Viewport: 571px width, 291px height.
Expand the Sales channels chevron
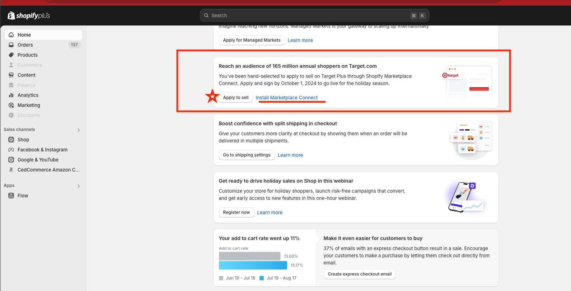point(79,130)
